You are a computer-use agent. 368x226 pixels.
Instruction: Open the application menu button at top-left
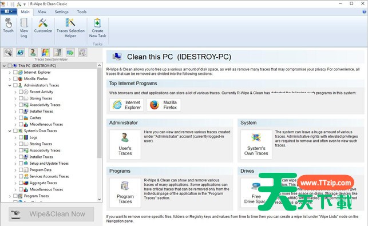[x=9, y=11]
